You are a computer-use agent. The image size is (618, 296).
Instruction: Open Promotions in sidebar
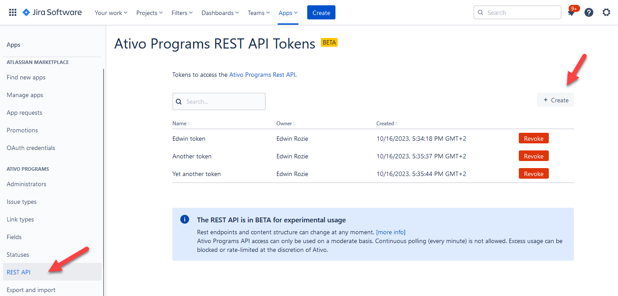coord(22,130)
